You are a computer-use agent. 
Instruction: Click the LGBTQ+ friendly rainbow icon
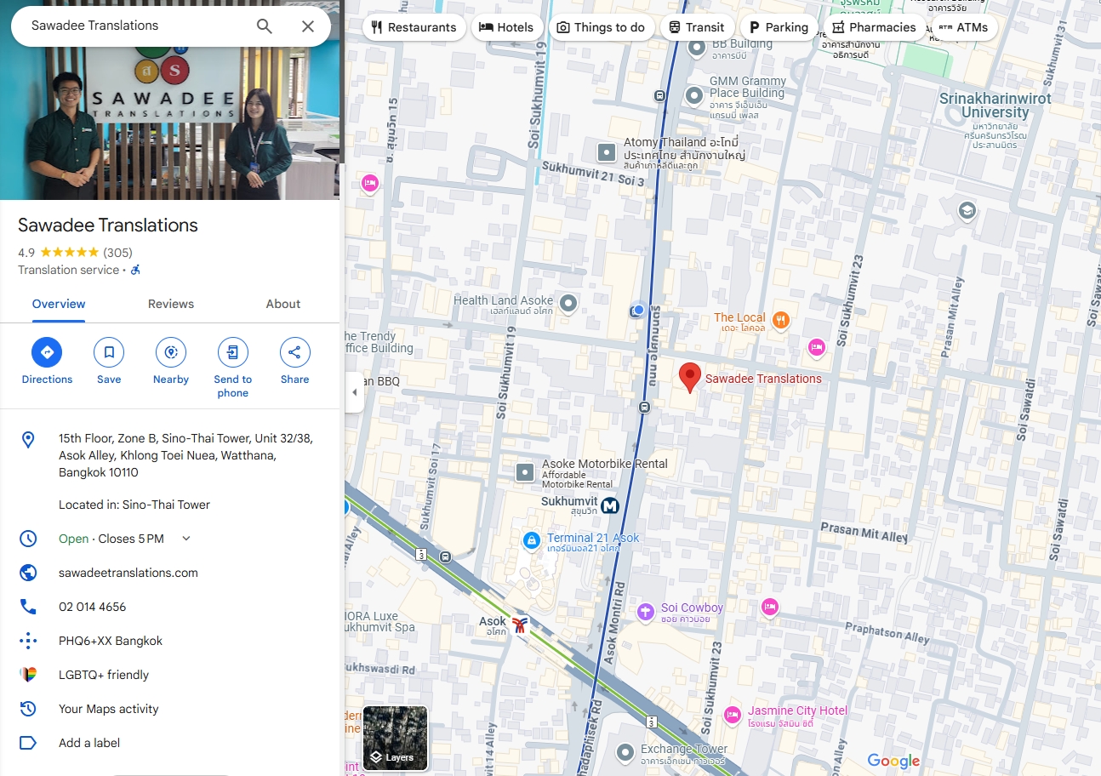click(28, 675)
